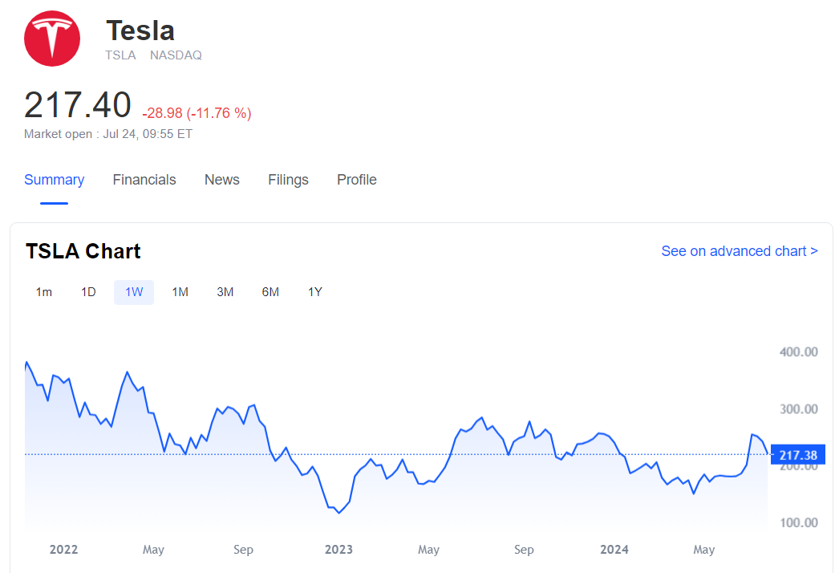Switch the chart to the 1D interval

(x=88, y=292)
